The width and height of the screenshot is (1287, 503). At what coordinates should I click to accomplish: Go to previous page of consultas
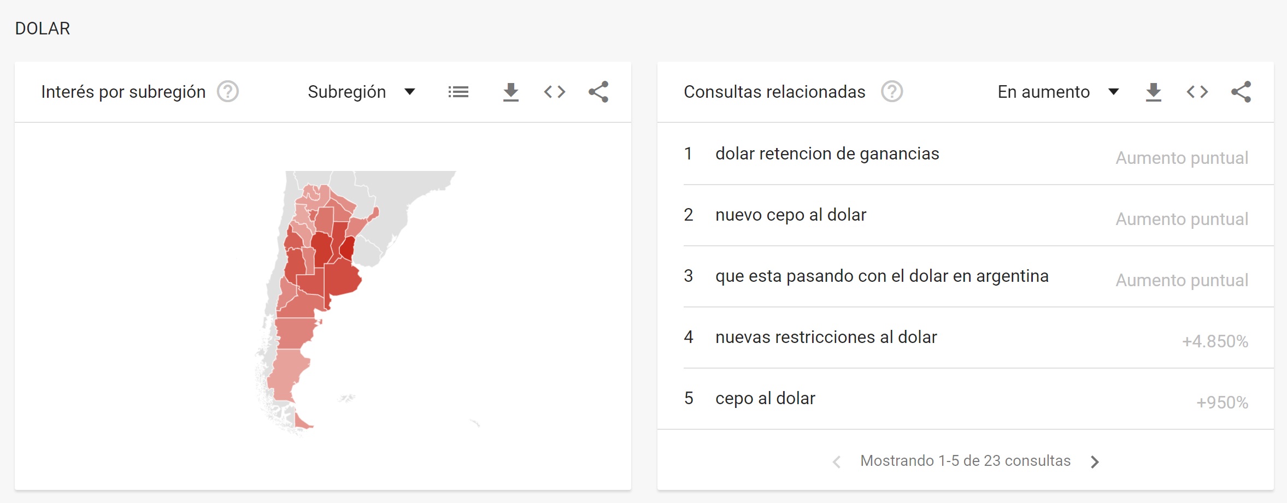837,462
